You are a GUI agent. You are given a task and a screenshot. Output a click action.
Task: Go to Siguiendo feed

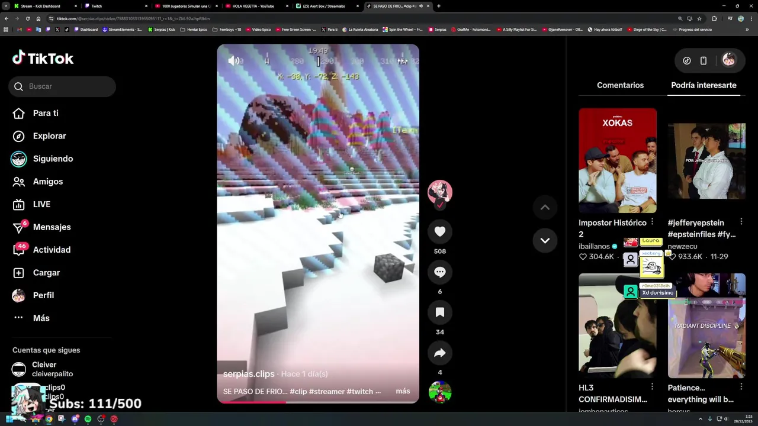coord(43,159)
